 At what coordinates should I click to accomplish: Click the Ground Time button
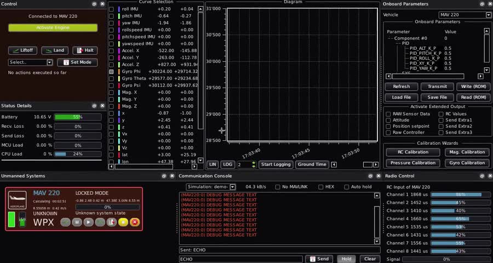(x=312, y=164)
